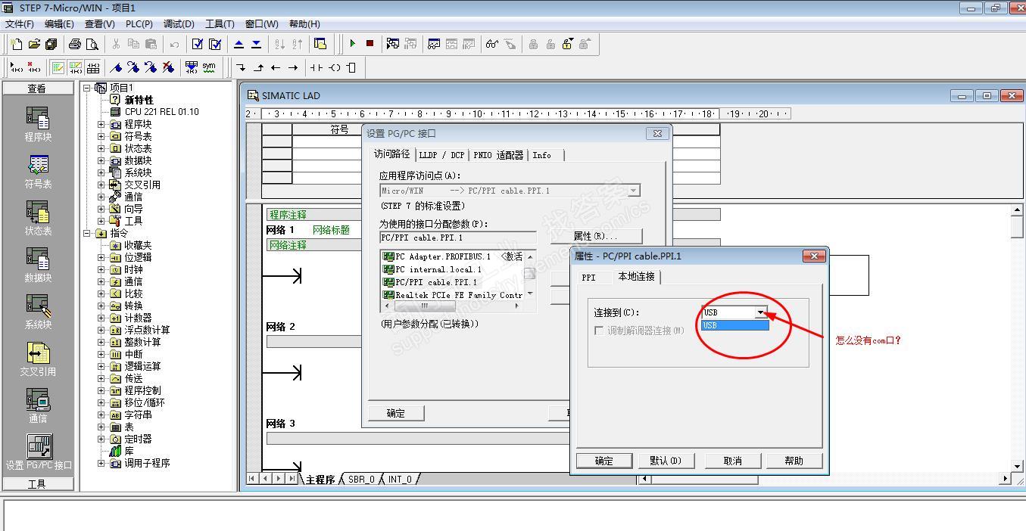Open the Info tab
The width and height of the screenshot is (1026, 531).
(542, 155)
